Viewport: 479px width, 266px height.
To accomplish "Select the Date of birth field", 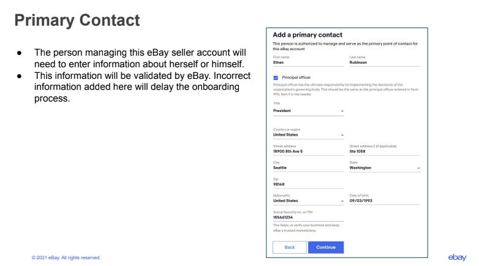I will [x=385, y=201].
